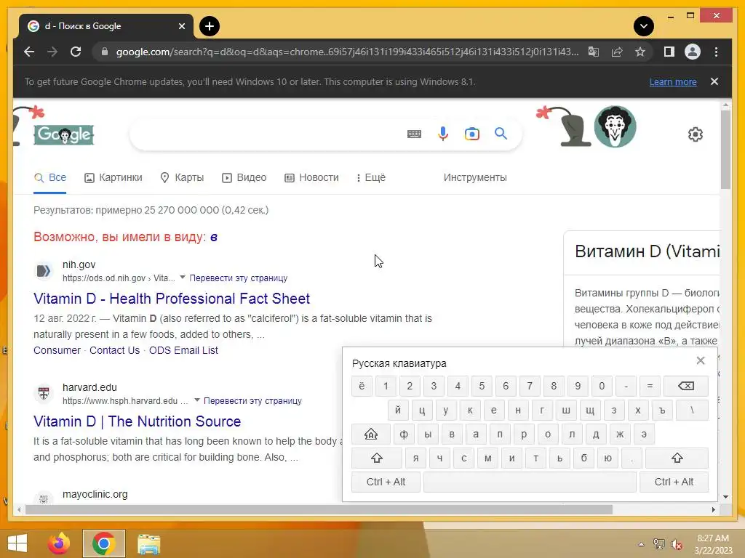Close the 'd - Поиск в Google' tab
The height and width of the screenshot is (558, 745).
pyautogui.click(x=181, y=26)
